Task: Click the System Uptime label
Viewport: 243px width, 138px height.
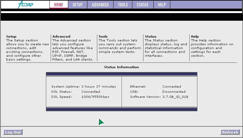Action: pyautogui.click(x=66, y=87)
